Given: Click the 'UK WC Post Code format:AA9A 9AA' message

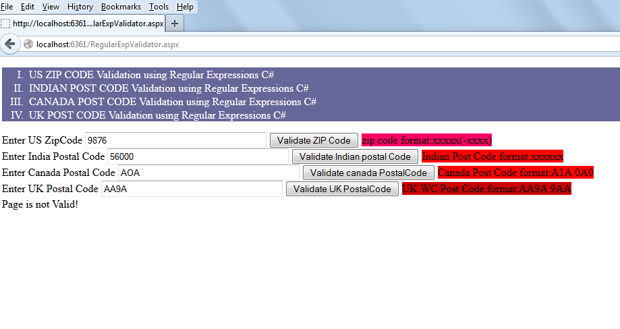Looking at the screenshot, I should pos(486,189).
